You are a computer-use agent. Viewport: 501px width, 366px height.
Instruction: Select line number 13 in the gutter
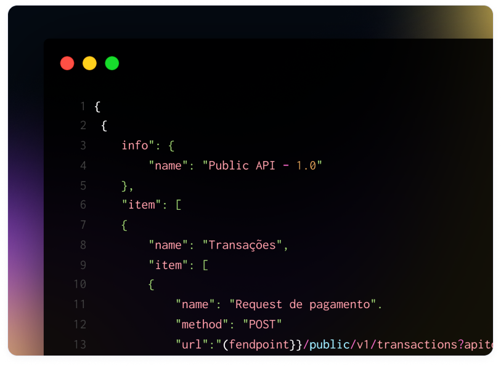tap(80, 344)
